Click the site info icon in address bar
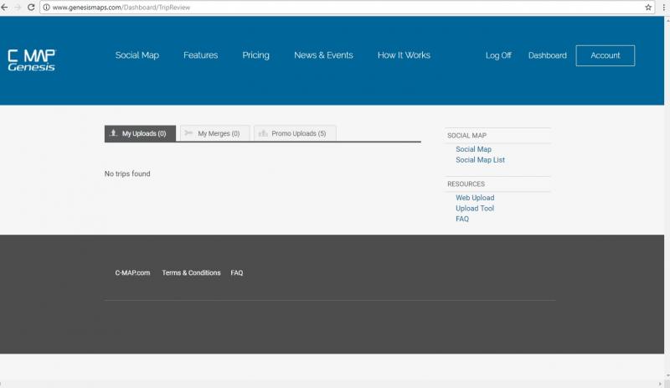 point(45,7)
